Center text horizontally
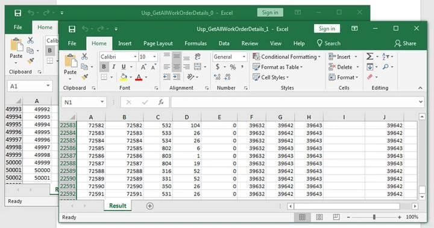434x228 pixels. [x=177, y=67]
